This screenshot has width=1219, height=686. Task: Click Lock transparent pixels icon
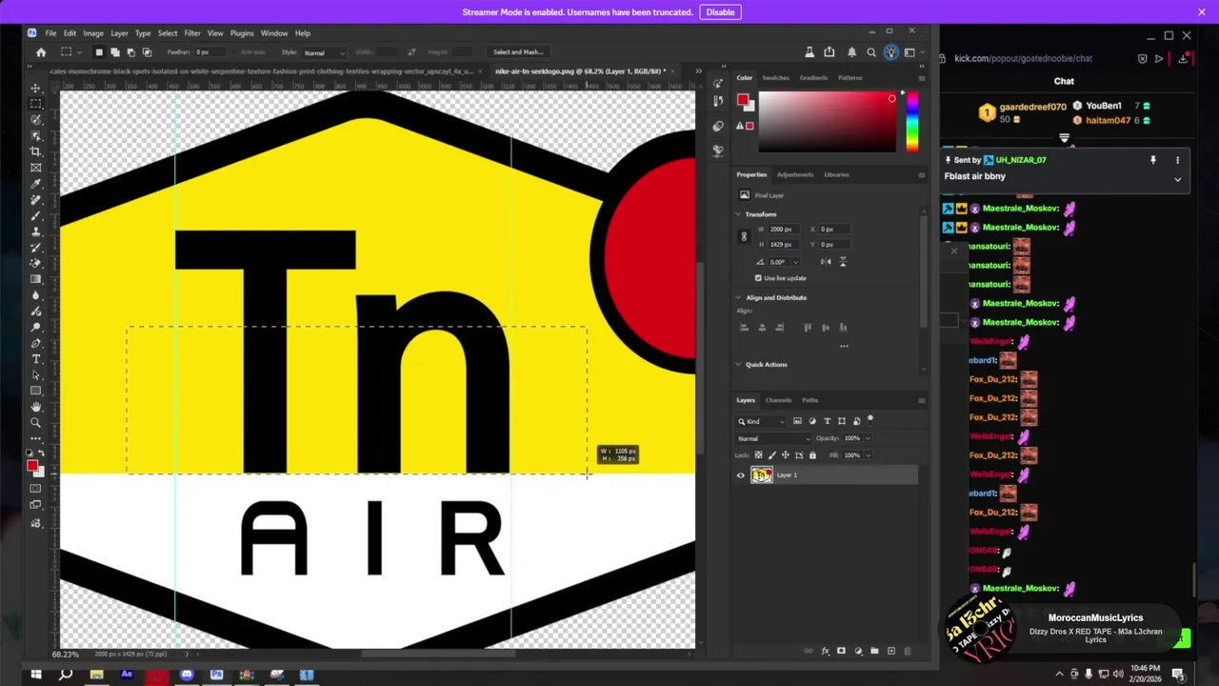758,455
